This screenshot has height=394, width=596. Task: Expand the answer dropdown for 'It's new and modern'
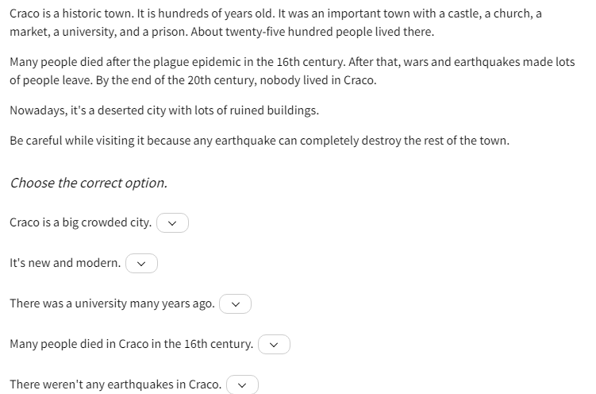point(141,263)
